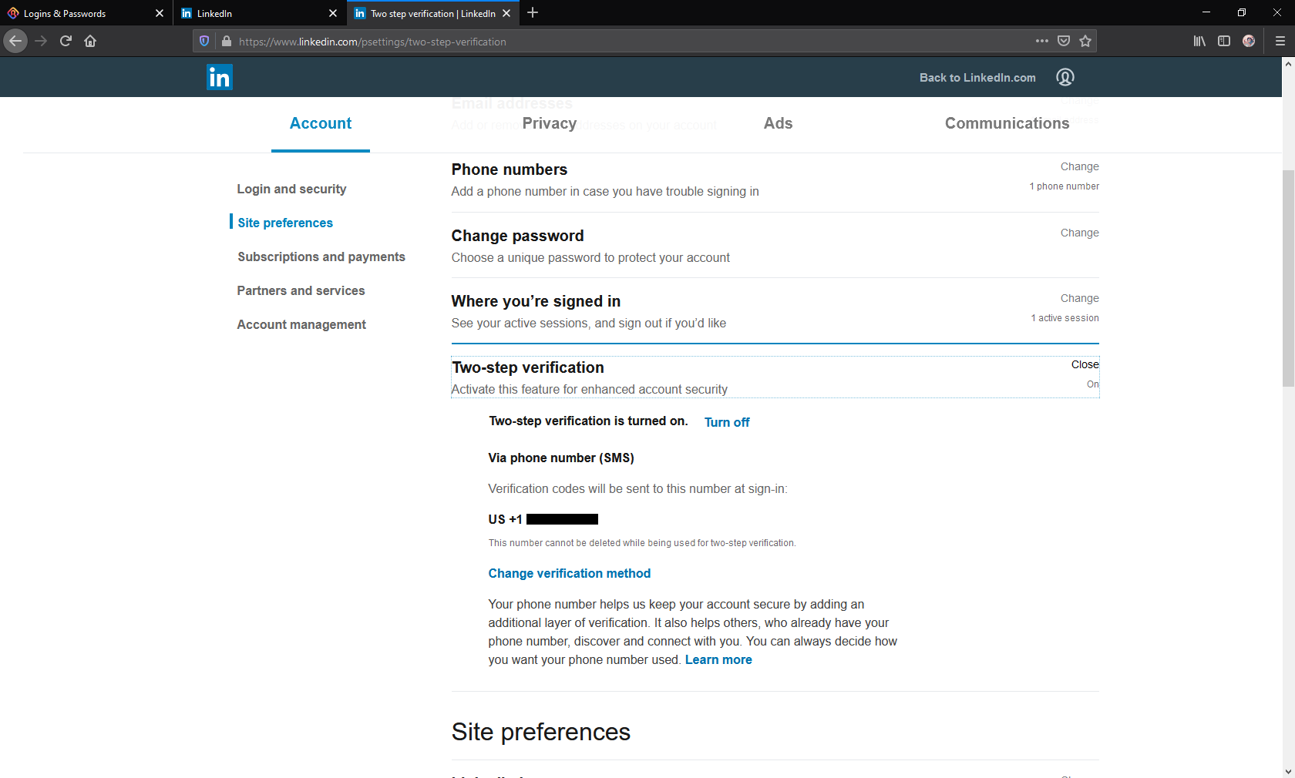Click the LinkedIn logo in header
Screen dimensions: 1295x778
pos(220,77)
